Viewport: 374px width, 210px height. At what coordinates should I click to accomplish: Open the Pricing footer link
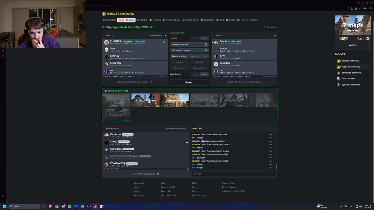pyautogui.click(x=137, y=191)
